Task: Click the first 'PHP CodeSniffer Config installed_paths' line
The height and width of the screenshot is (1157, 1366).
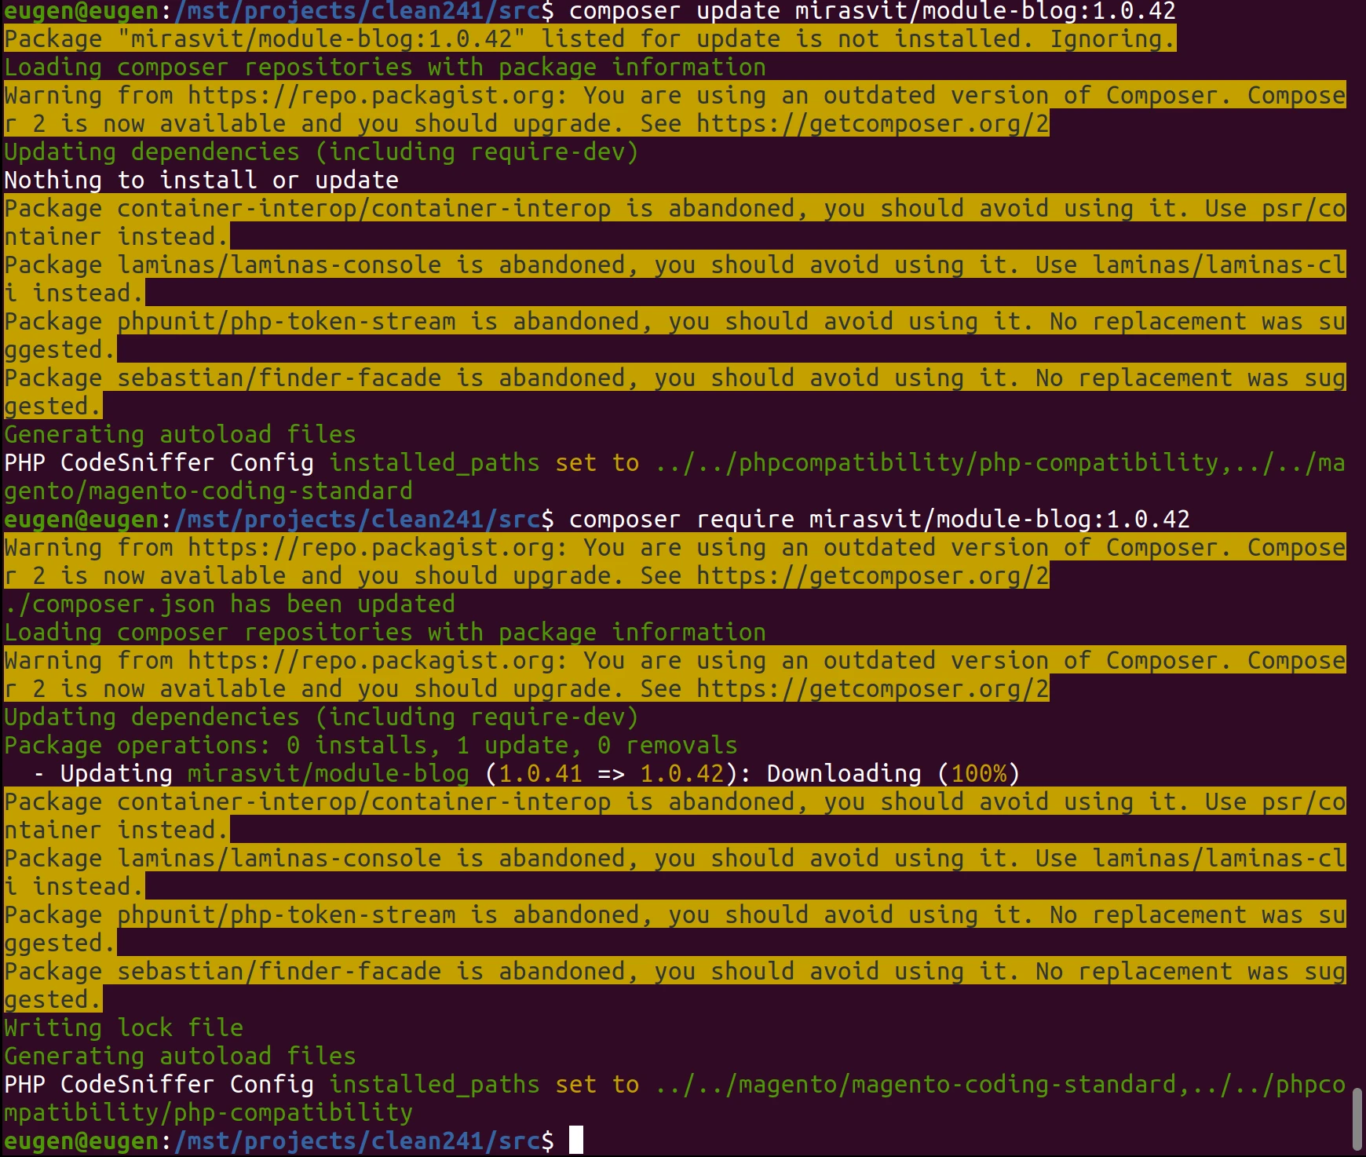Action: point(675,462)
